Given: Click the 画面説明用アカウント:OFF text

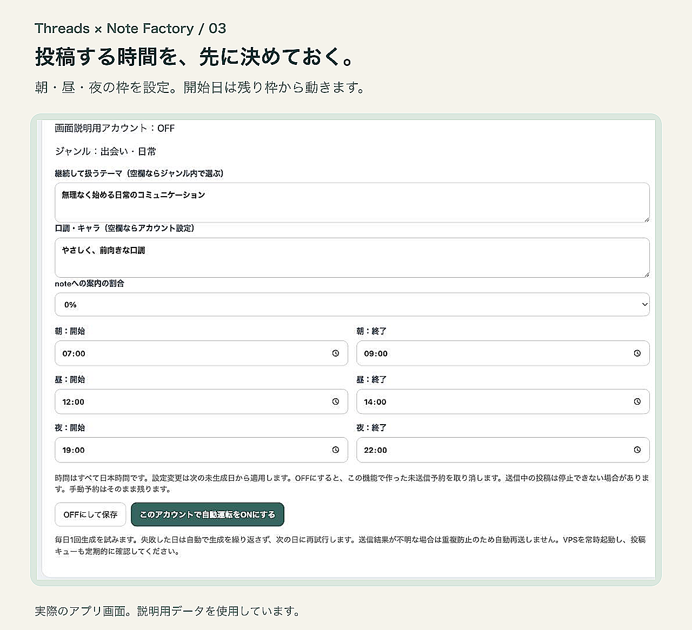Looking at the screenshot, I should [115, 128].
